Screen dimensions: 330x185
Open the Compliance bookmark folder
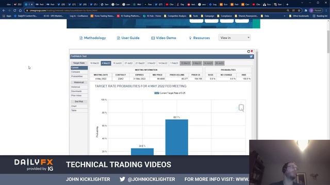pyautogui.click(x=224, y=16)
